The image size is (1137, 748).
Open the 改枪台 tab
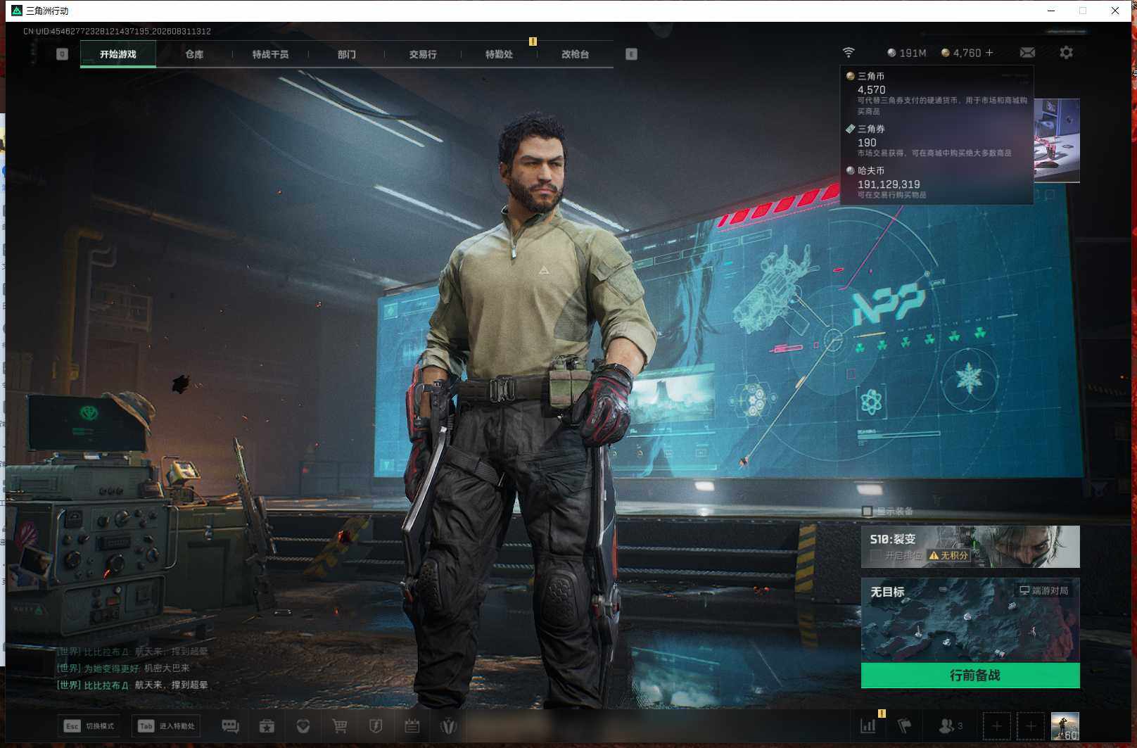pyautogui.click(x=575, y=54)
